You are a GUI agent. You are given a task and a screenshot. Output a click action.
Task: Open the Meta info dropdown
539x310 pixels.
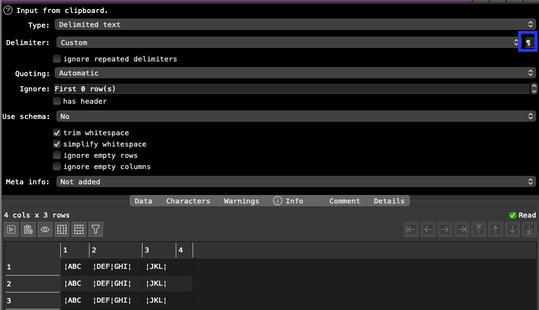[x=295, y=181]
